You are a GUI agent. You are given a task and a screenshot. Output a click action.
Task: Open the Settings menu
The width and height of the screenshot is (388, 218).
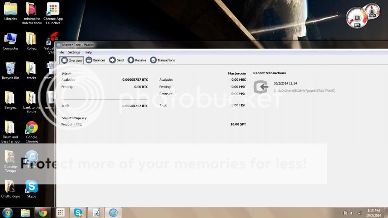74,52
